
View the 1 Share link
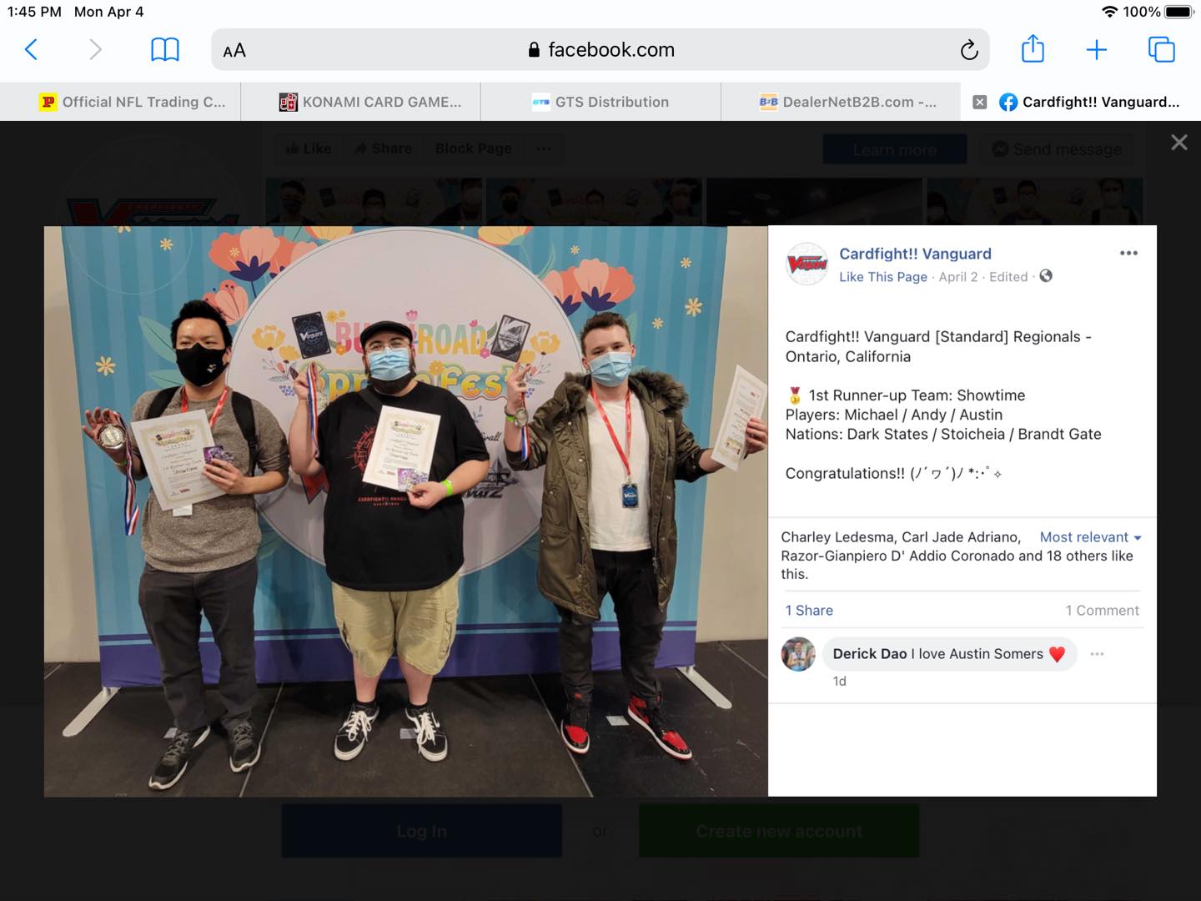click(x=809, y=611)
